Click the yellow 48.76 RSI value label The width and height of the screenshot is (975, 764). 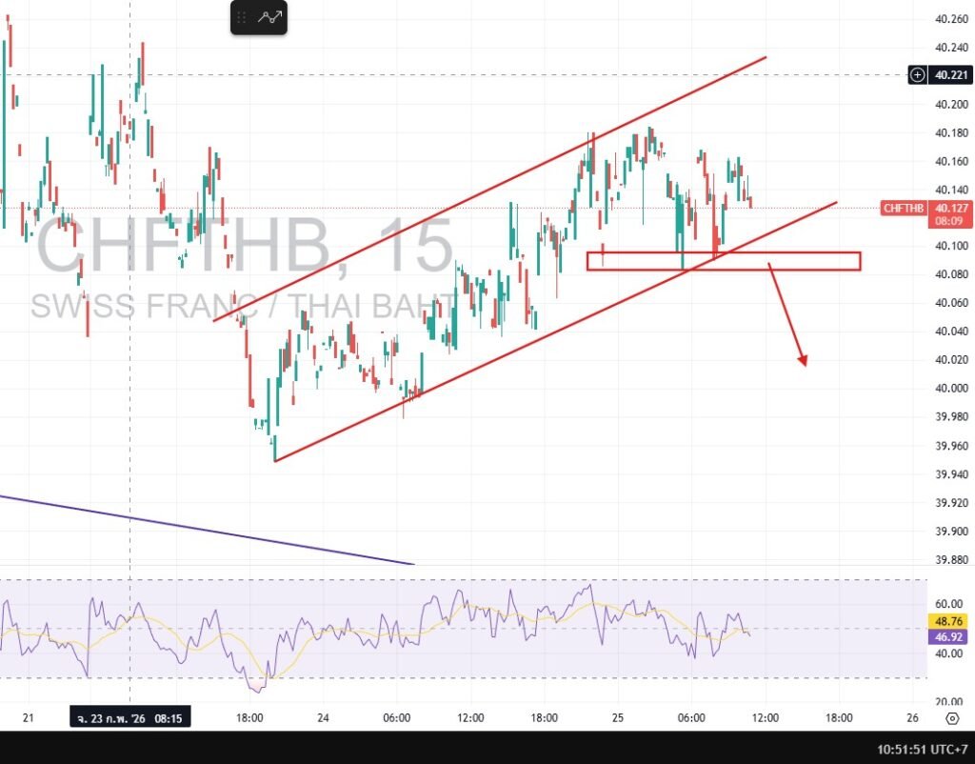click(947, 621)
